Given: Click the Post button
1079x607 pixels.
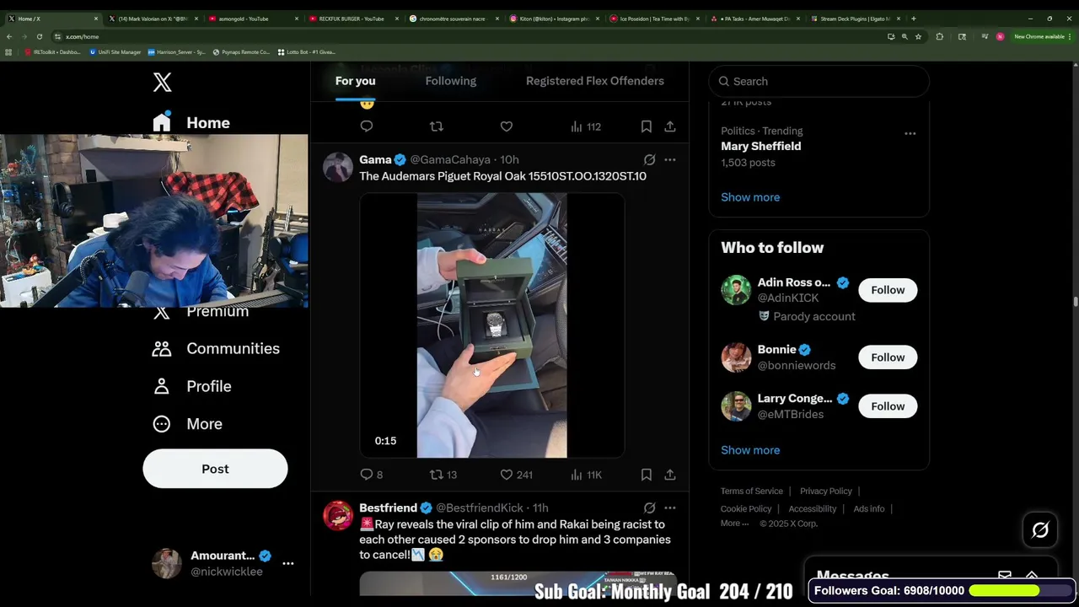Looking at the screenshot, I should point(215,469).
